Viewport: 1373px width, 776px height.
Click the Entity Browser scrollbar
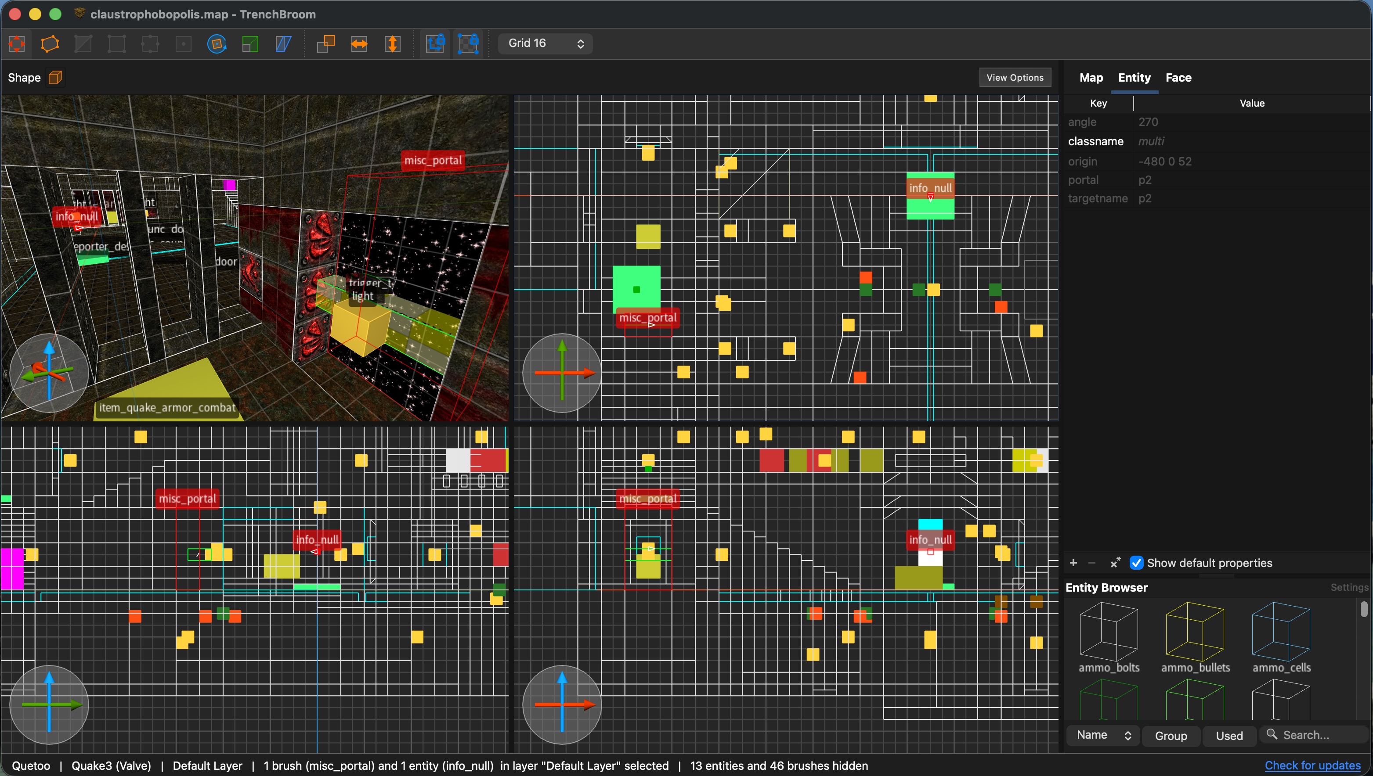(1363, 609)
